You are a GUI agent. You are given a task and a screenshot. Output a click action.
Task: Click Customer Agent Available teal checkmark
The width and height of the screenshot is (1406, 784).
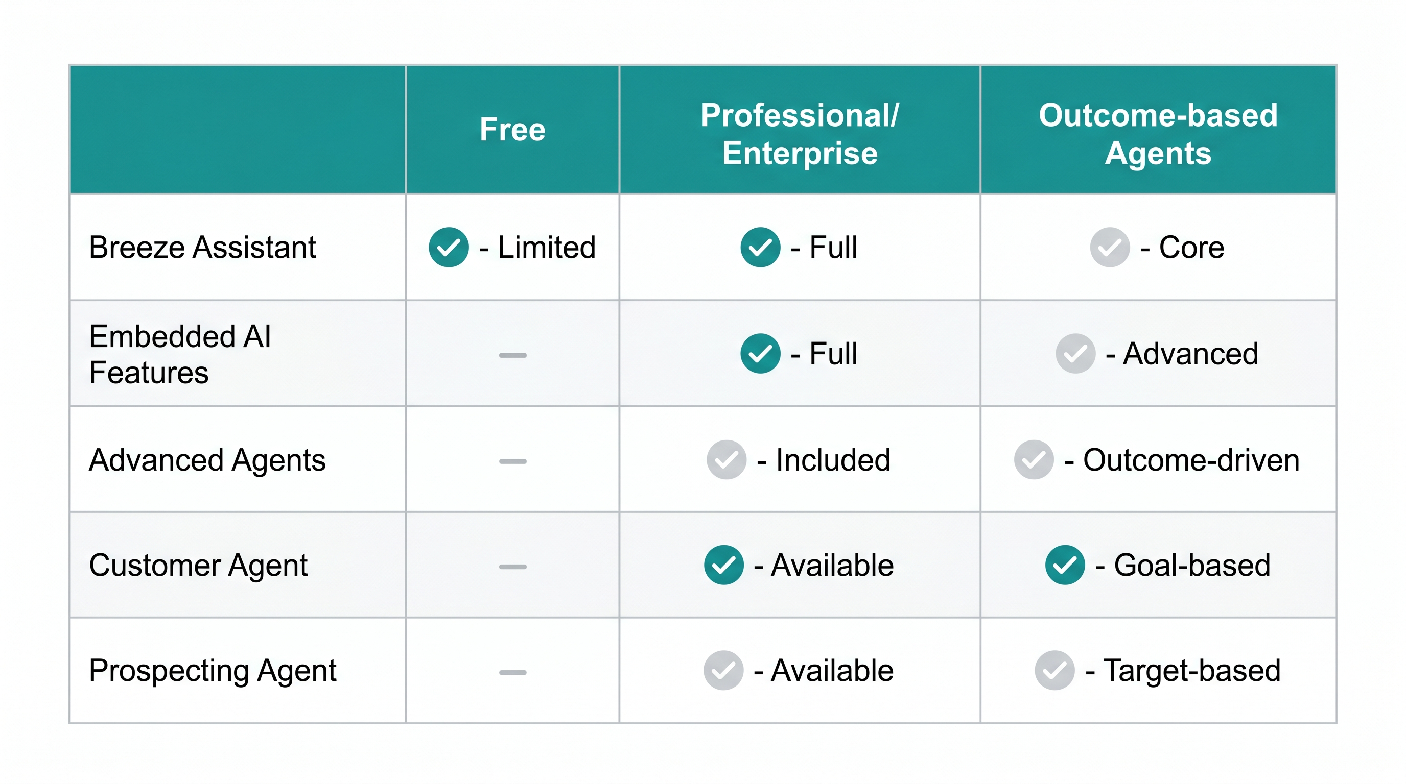(724, 565)
